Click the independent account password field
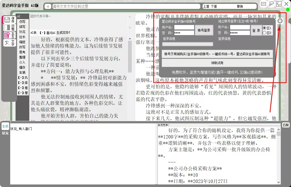 point(240,33)
